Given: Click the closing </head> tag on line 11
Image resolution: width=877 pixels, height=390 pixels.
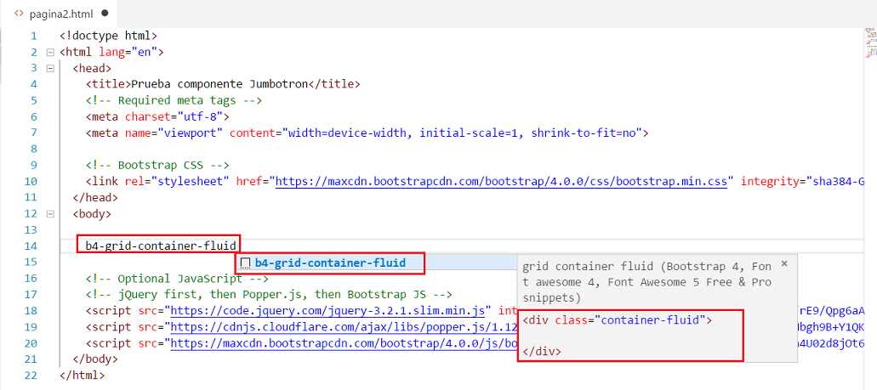Looking at the screenshot, I should pos(95,197).
